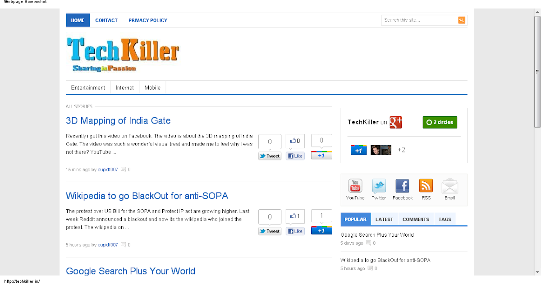Open the Entertainment category
The height and width of the screenshot is (284, 541).
click(88, 87)
